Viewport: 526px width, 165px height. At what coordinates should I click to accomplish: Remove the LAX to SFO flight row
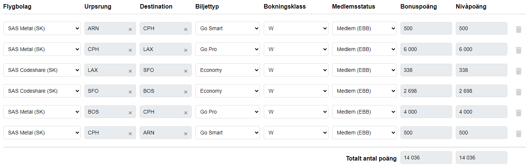pyautogui.click(x=518, y=71)
